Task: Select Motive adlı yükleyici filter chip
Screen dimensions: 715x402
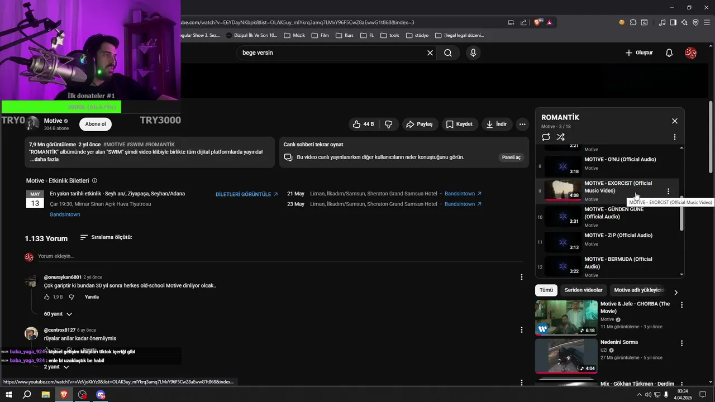Action: (x=638, y=290)
